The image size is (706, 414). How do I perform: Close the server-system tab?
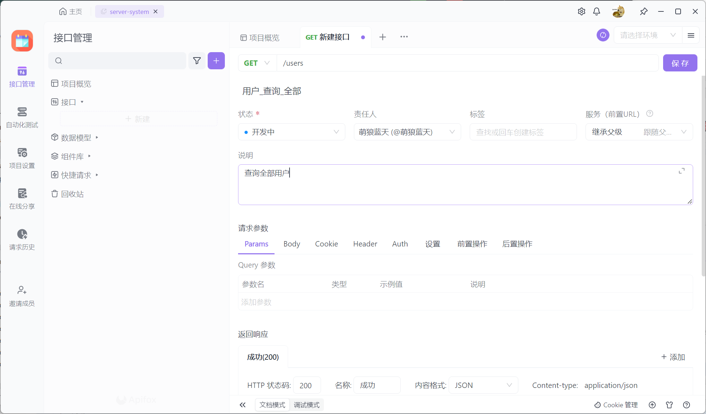[155, 11]
